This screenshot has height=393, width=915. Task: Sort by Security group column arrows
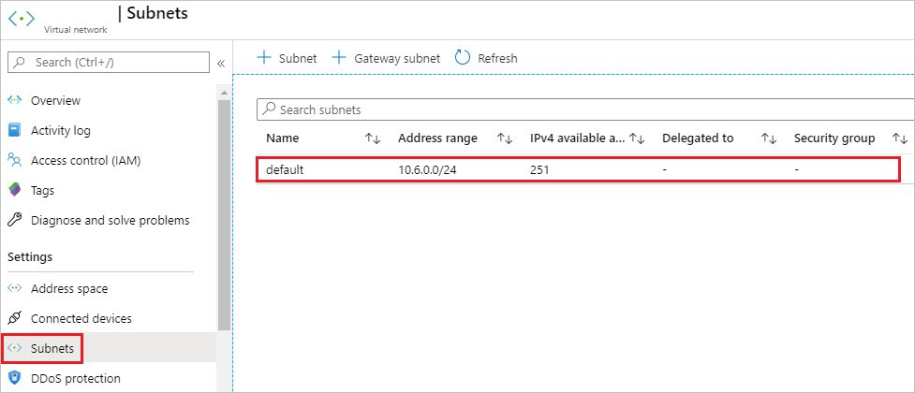click(900, 138)
